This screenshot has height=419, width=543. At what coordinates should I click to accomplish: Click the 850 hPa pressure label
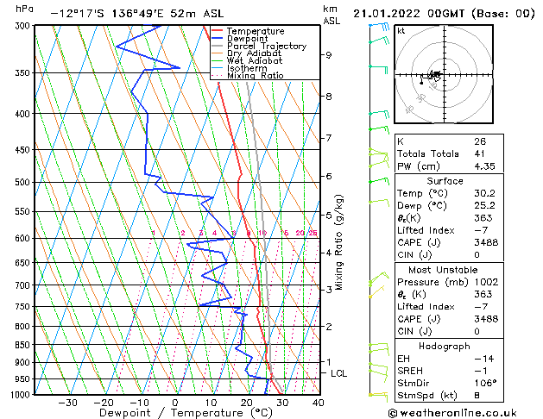pos(24,345)
